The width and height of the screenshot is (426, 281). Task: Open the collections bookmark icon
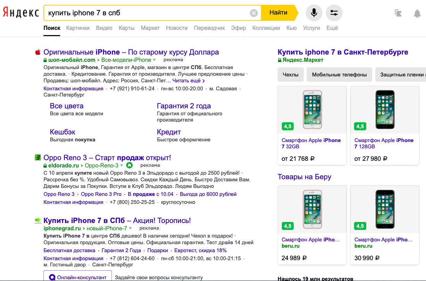398,13
